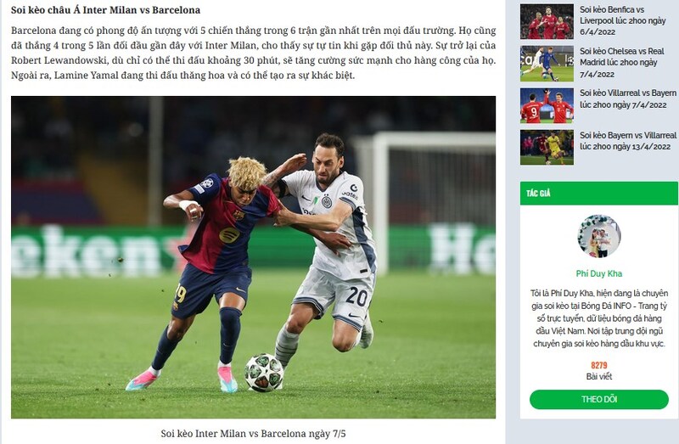Click the author bio description text
679x444 pixels.
click(x=599, y=318)
